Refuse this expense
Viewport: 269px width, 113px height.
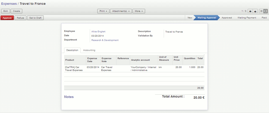20,18
